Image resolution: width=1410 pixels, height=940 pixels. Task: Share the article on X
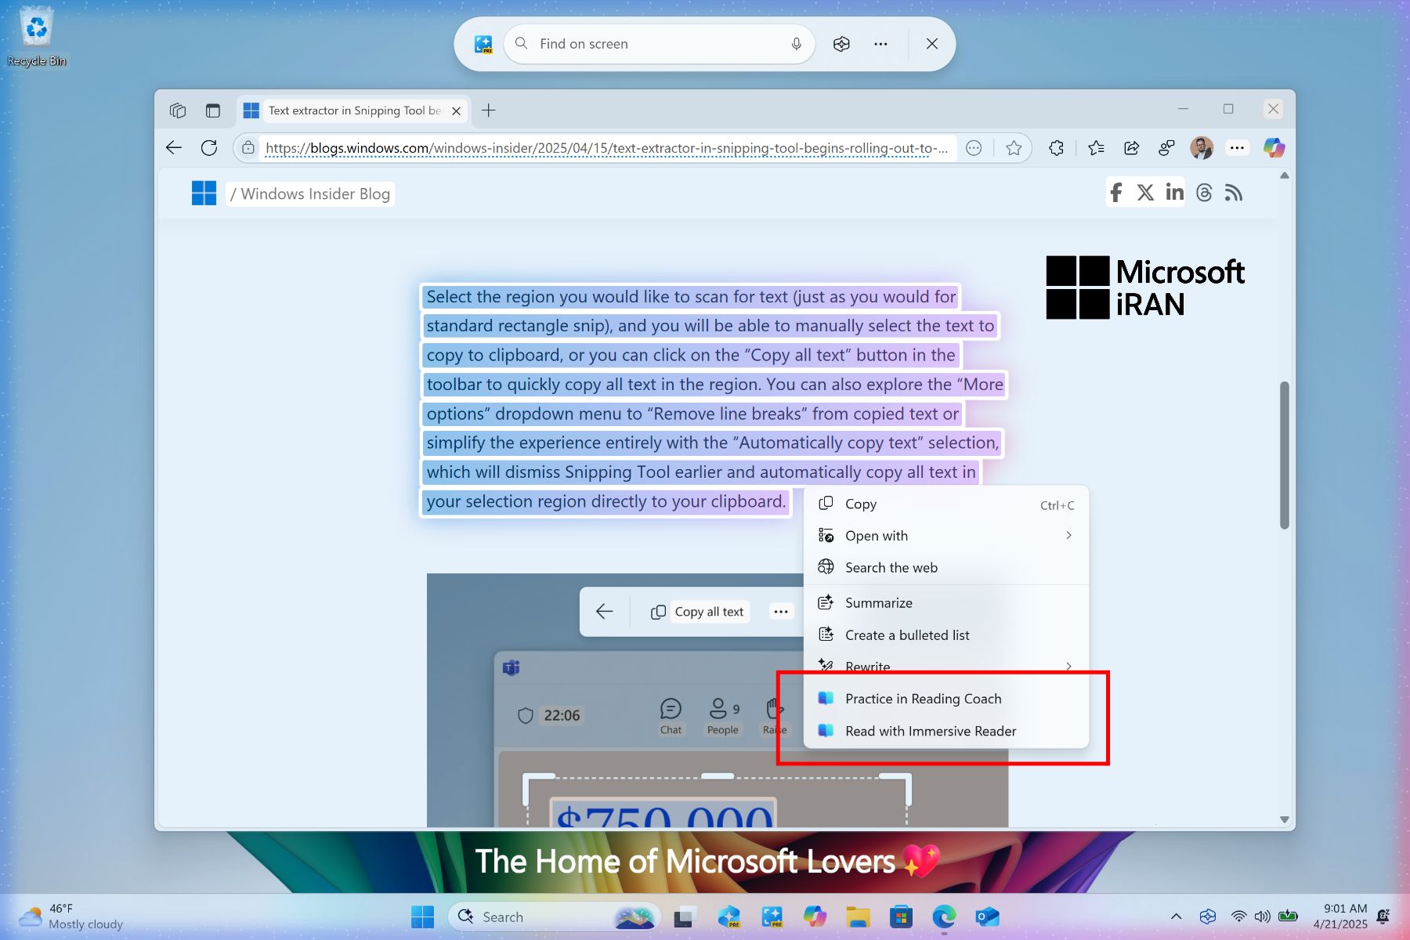click(x=1145, y=193)
